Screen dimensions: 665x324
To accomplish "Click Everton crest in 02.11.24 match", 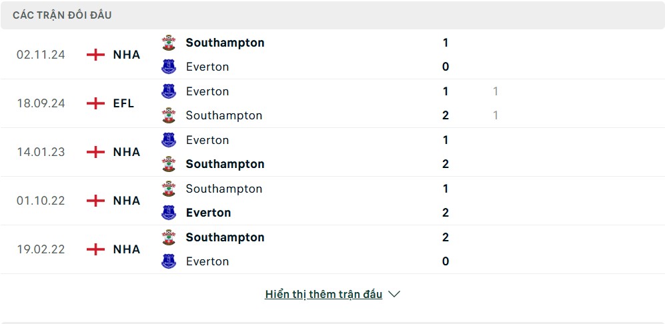I will click(169, 67).
